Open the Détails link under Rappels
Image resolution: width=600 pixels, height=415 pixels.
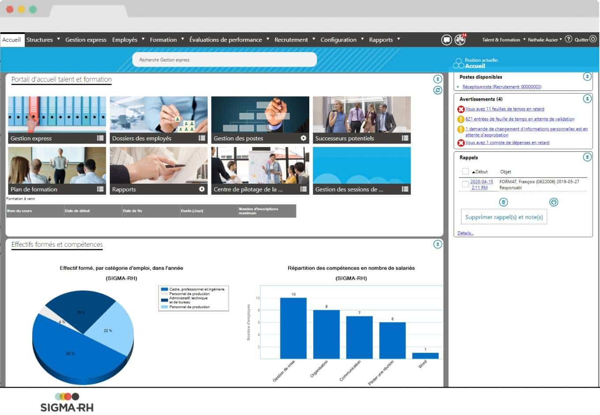coord(465,233)
